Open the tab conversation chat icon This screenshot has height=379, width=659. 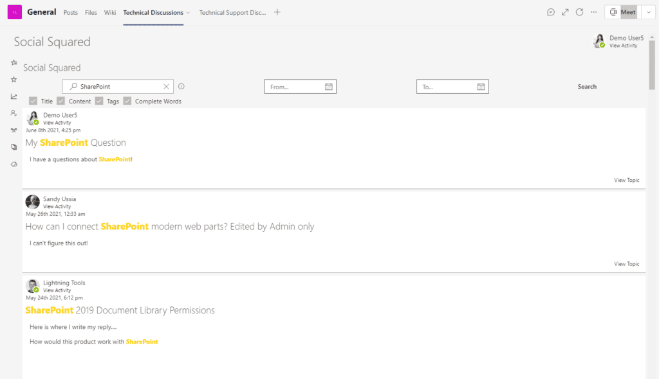click(551, 12)
